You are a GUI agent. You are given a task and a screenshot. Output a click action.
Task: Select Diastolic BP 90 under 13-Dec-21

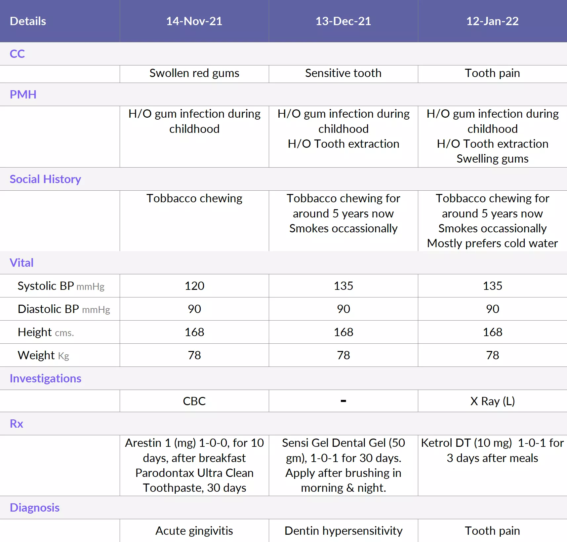344,309
